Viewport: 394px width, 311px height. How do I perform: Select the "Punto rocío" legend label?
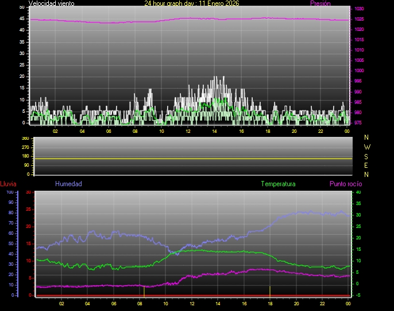(x=345, y=184)
